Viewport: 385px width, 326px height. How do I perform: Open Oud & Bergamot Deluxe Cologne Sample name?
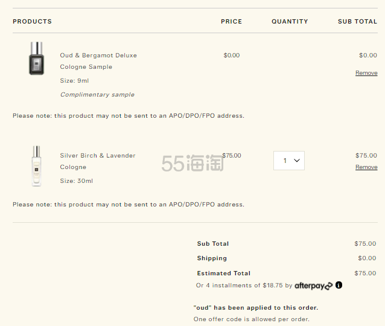pos(98,61)
